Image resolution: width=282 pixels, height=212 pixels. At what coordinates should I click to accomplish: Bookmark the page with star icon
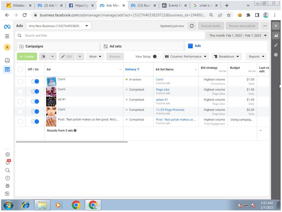228,15
